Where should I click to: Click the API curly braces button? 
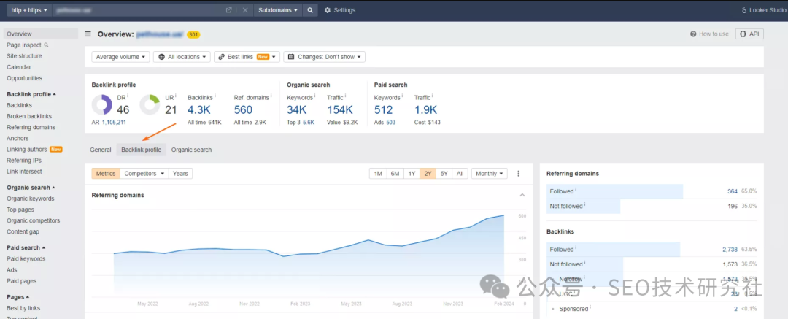pos(749,34)
